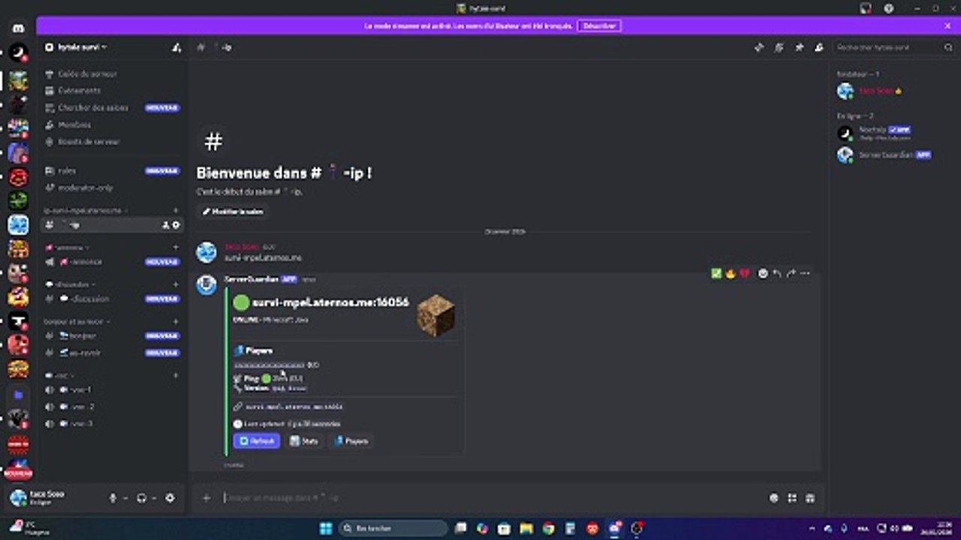Open the Threads icon in channel header
This screenshot has height=540, width=961.
coord(759,47)
